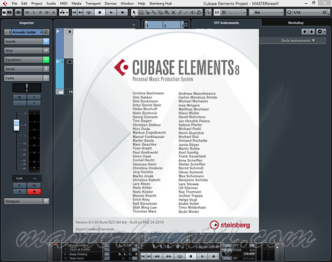Toggle the metronome CLICK button
This screenshot has height=262, width=332.
pyautogui.click(x=228, y=245)
